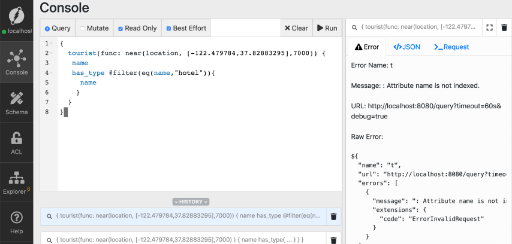Delete the first history entry
Image resolution: width=512 pixels, height=244 pixels.
(334, 217)
